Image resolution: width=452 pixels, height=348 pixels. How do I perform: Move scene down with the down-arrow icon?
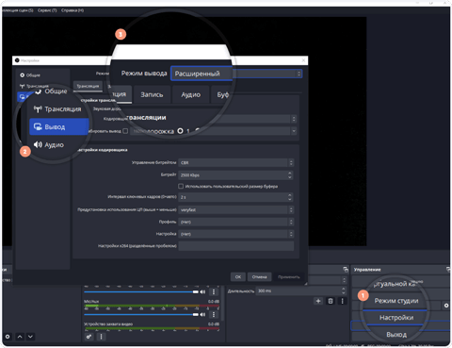(x=30, y=337)
